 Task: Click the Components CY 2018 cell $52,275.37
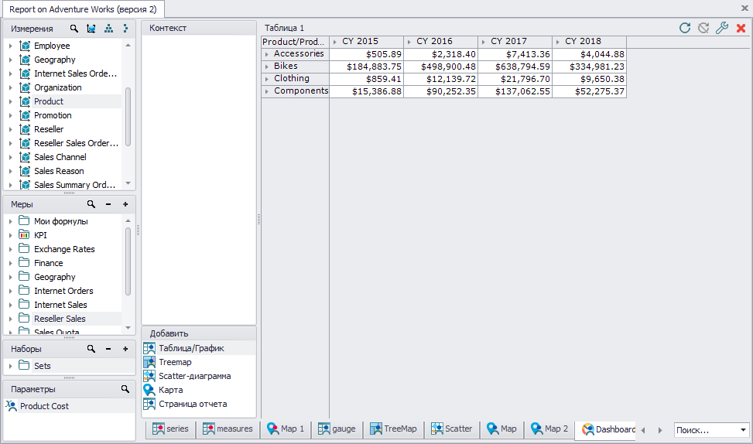[x=589, y=92]
